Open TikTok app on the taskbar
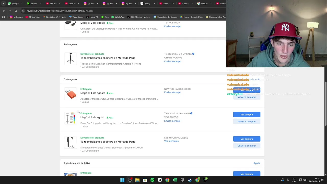This screenshot has height=184, width=327. point(205,180)
